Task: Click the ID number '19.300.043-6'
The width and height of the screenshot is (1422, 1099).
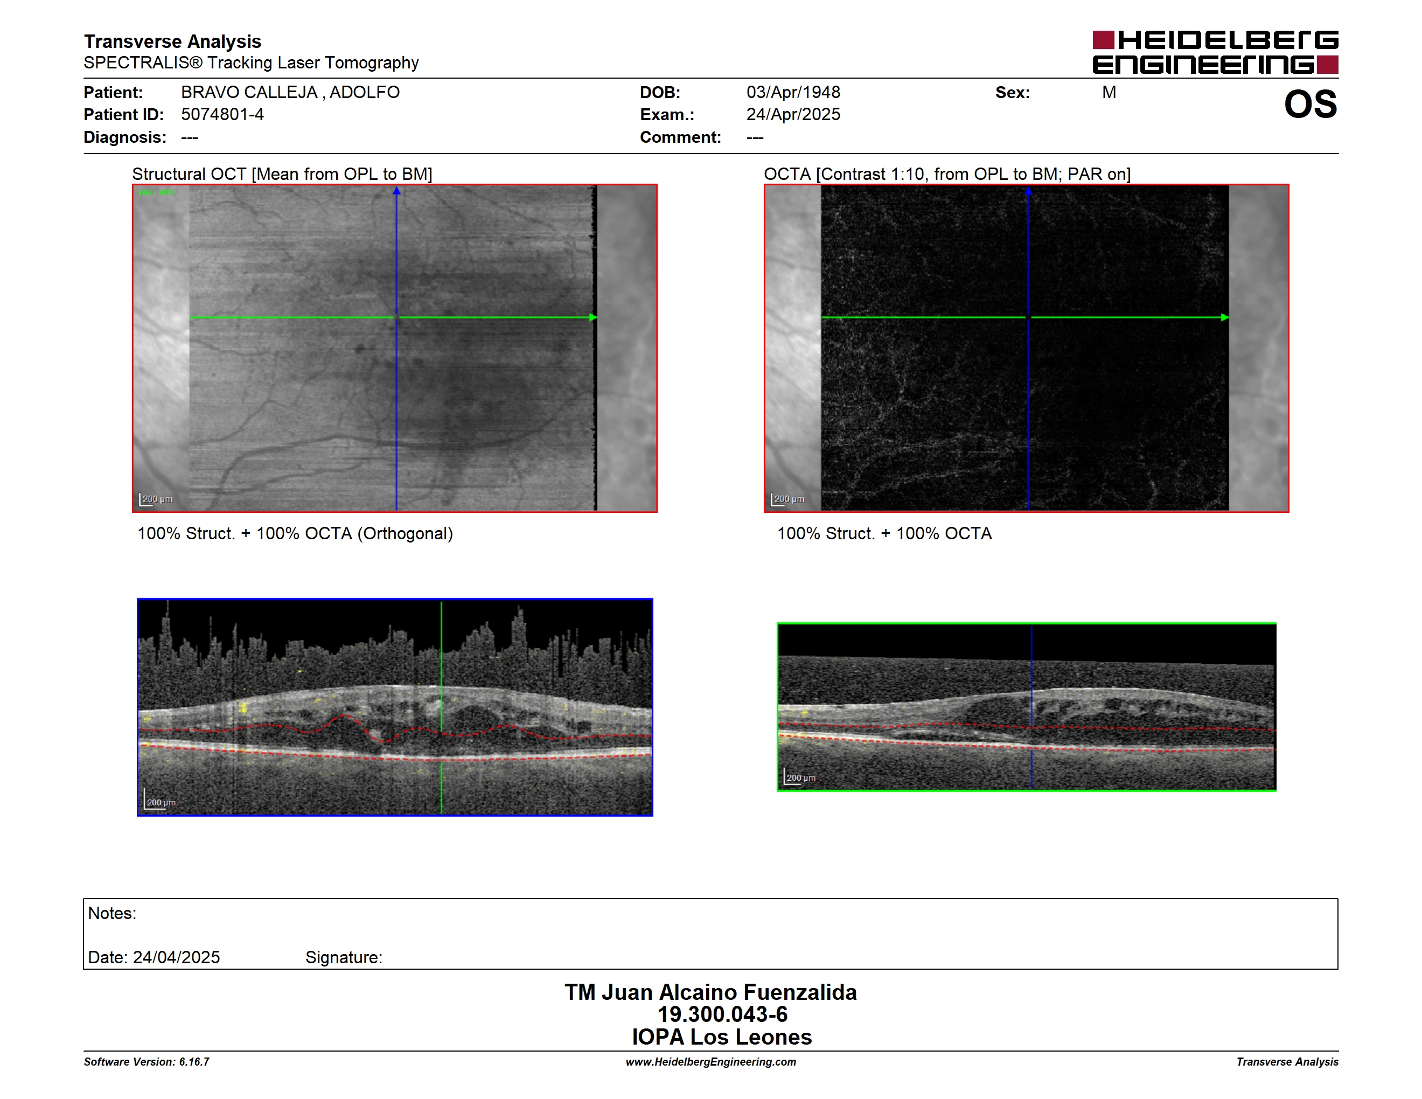Action: (722, 1014)
